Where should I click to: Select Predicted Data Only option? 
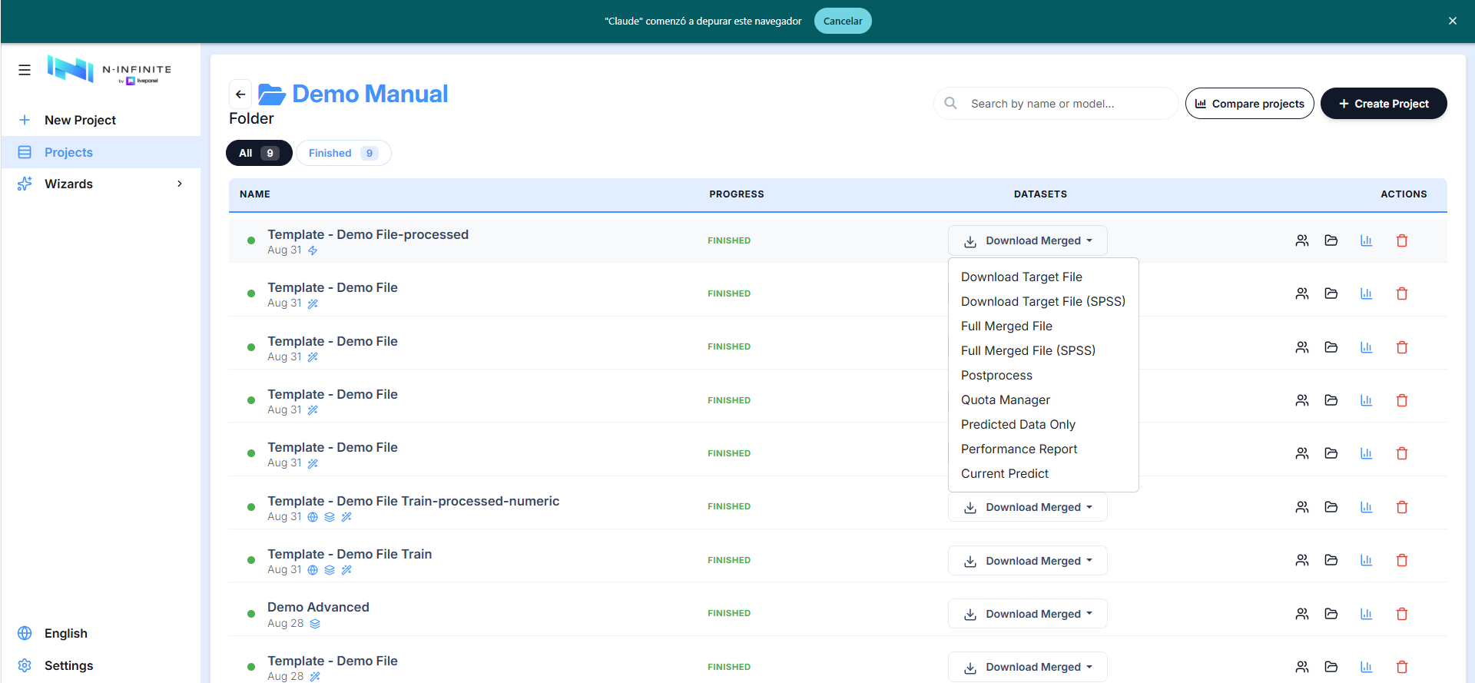point(1018,424)
